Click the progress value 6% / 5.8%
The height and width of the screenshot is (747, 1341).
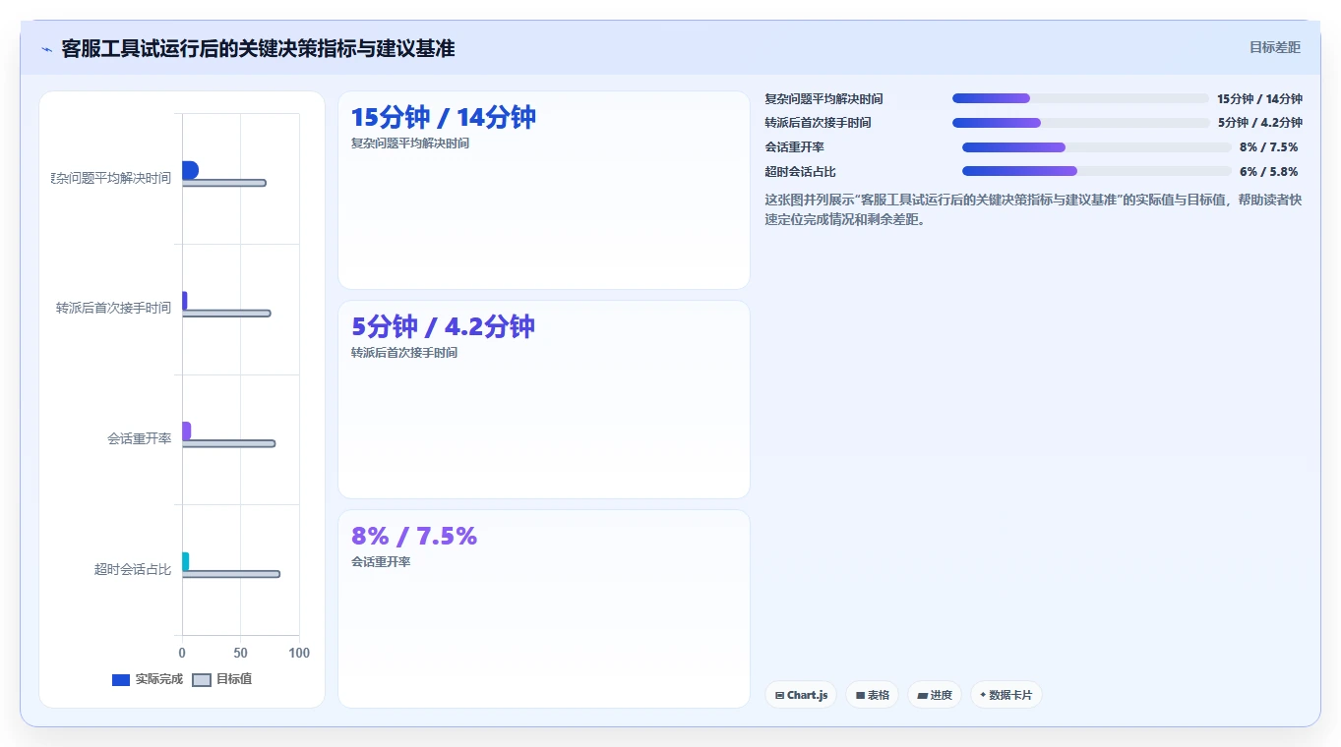point(1268,171)
